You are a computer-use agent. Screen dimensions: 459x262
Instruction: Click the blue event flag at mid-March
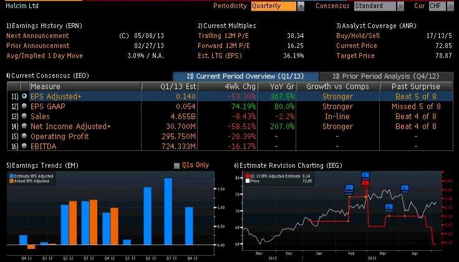389,208
